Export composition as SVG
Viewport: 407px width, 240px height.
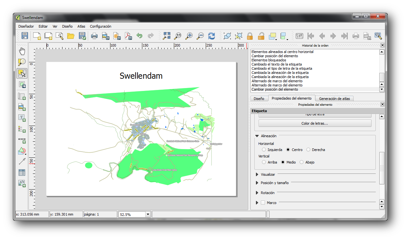pos(117,36)
